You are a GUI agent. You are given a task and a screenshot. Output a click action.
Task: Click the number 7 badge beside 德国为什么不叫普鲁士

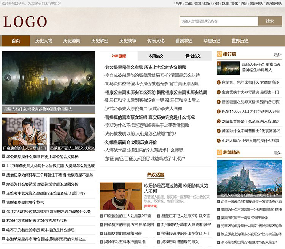[218, 131]
